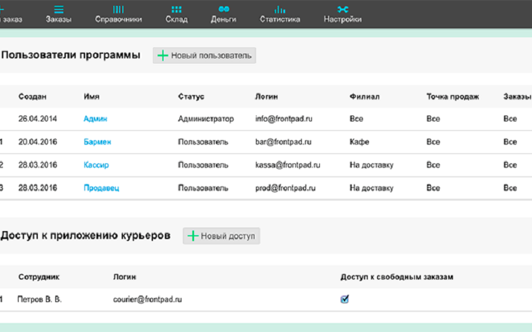
Task: Select login kassa@frontpad.ru
Action: coord(288,165)
